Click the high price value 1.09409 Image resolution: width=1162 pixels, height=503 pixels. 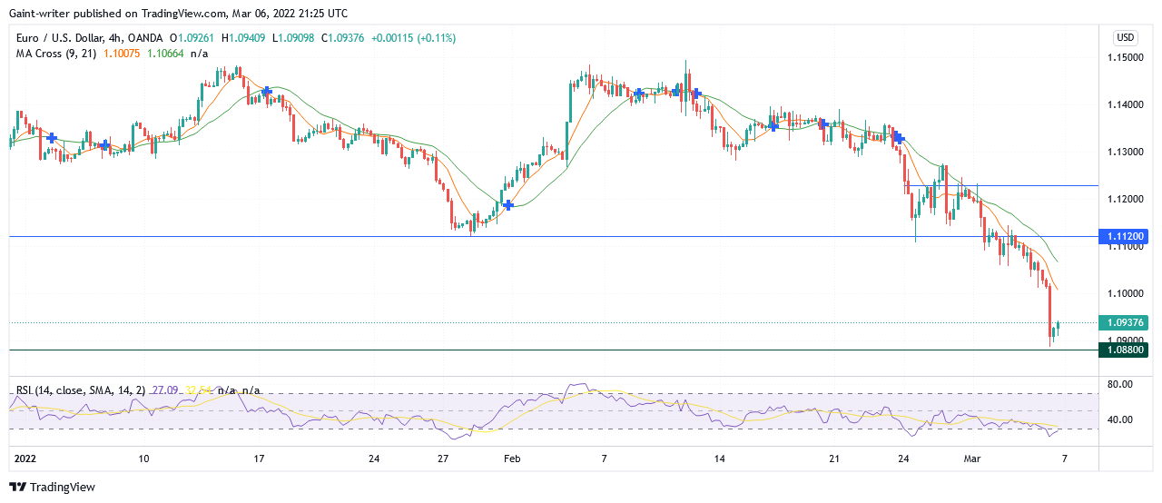248,38
